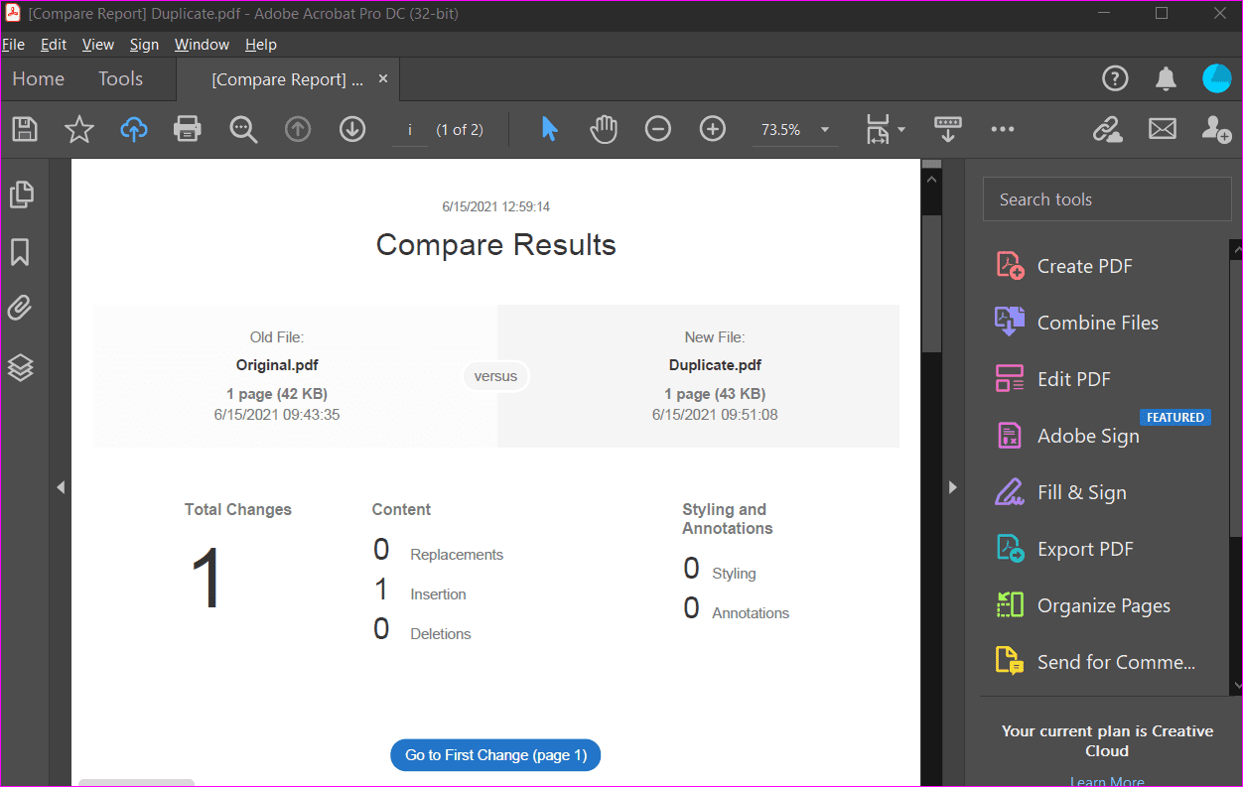Send file by email envelope icon

pos(1163,129)
